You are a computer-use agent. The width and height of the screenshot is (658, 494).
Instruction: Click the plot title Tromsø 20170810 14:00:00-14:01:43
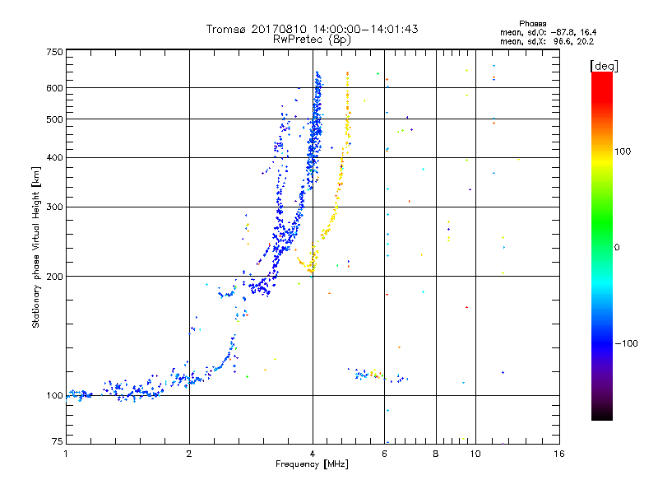coord(312,29)
